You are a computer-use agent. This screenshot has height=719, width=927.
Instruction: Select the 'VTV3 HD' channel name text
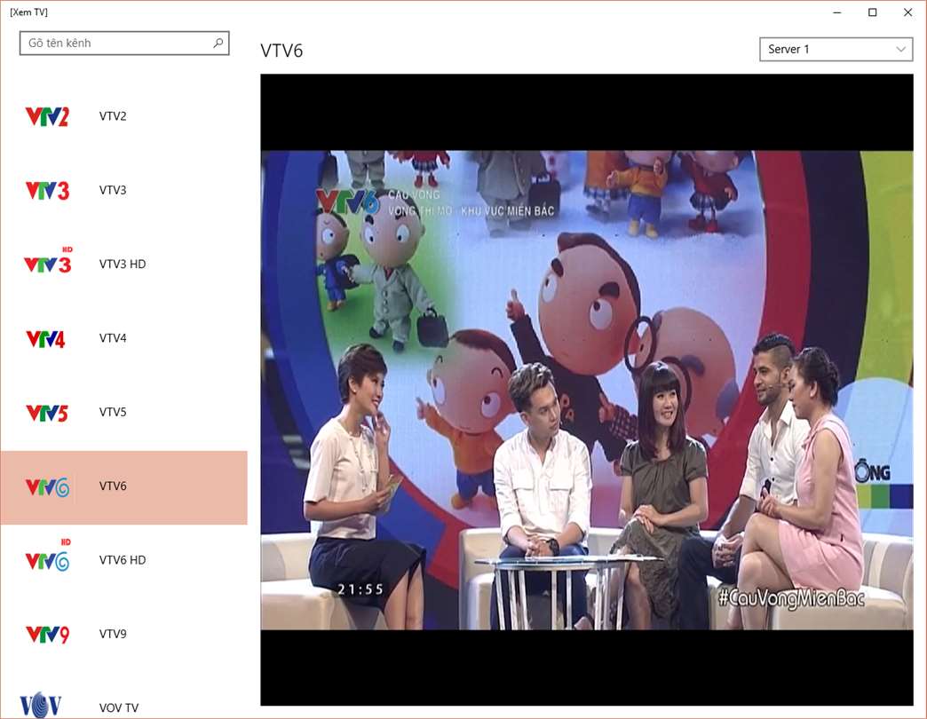(123, 265)
